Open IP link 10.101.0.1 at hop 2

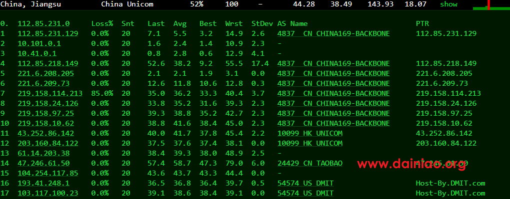pyautogui.click(x=39, y=43)
